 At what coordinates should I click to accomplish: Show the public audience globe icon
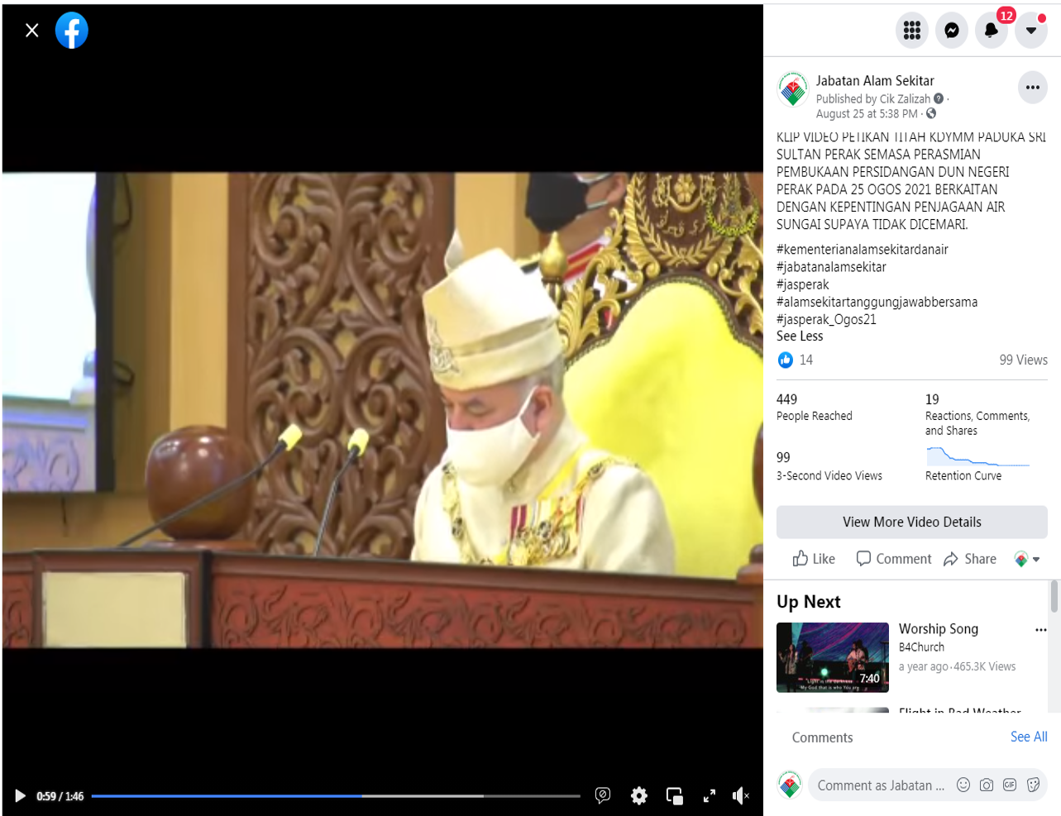[x=931, y=113]
